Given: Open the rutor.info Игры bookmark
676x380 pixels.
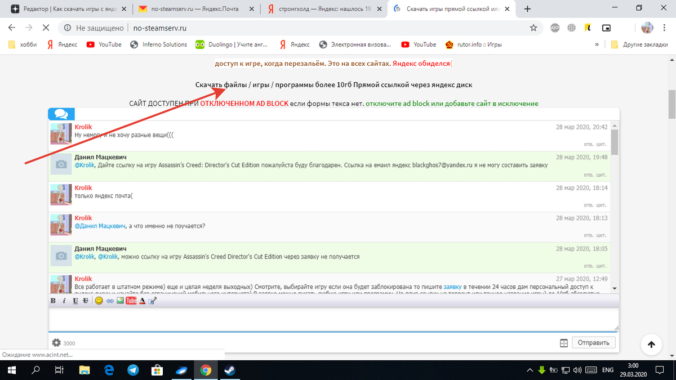Looking at the screenshot, I should (x=473, y=44).
